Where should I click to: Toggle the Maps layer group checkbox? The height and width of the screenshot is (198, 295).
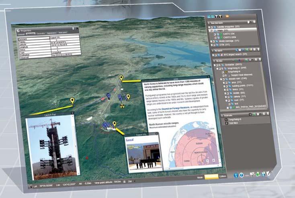(212, 31)
